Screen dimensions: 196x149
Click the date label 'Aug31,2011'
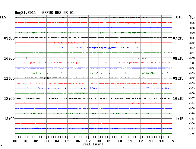(25, 13)
